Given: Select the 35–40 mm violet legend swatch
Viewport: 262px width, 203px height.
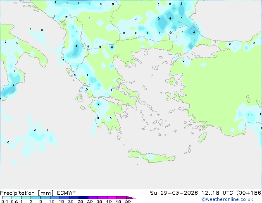Looking at the screenshot, I should click(102, 198).
